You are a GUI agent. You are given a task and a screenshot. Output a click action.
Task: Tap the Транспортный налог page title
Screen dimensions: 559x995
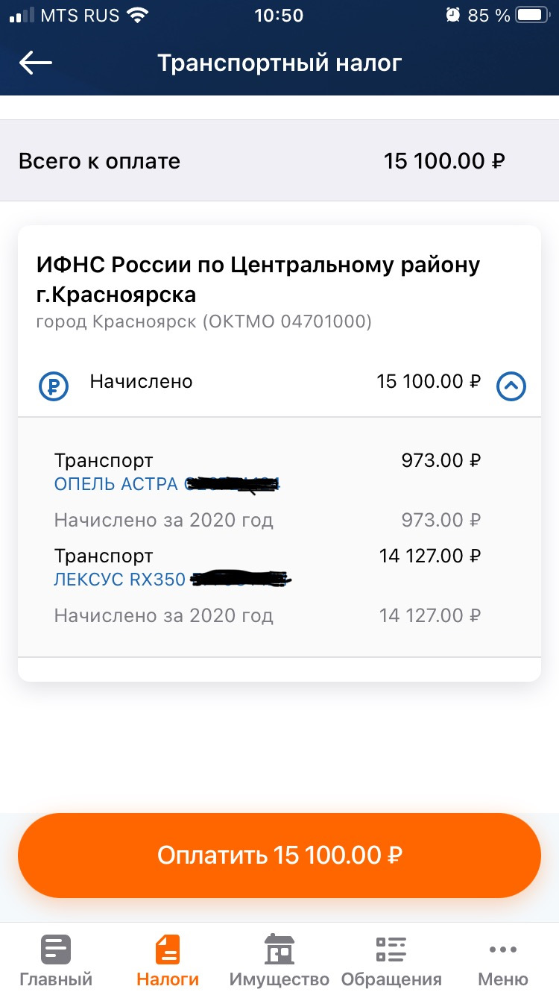click(x=279, y=63)
